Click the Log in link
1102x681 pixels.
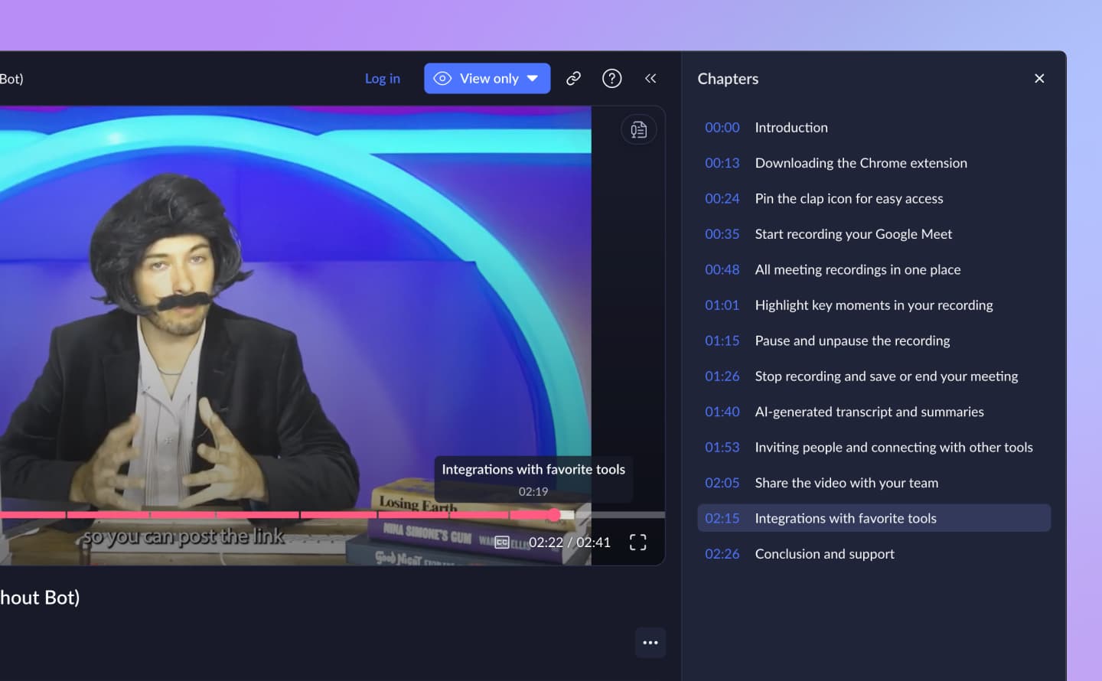[382, 78]
